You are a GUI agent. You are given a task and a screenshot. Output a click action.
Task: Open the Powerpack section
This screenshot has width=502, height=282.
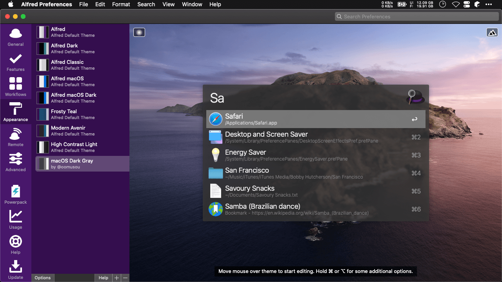click(x=16, y=195)
